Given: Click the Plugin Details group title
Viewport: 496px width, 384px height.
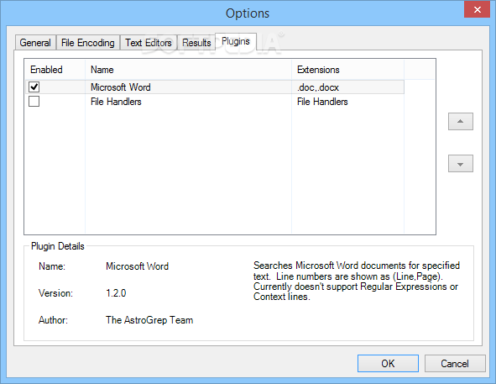Looking at the screenshot, I should click(58, 246).
